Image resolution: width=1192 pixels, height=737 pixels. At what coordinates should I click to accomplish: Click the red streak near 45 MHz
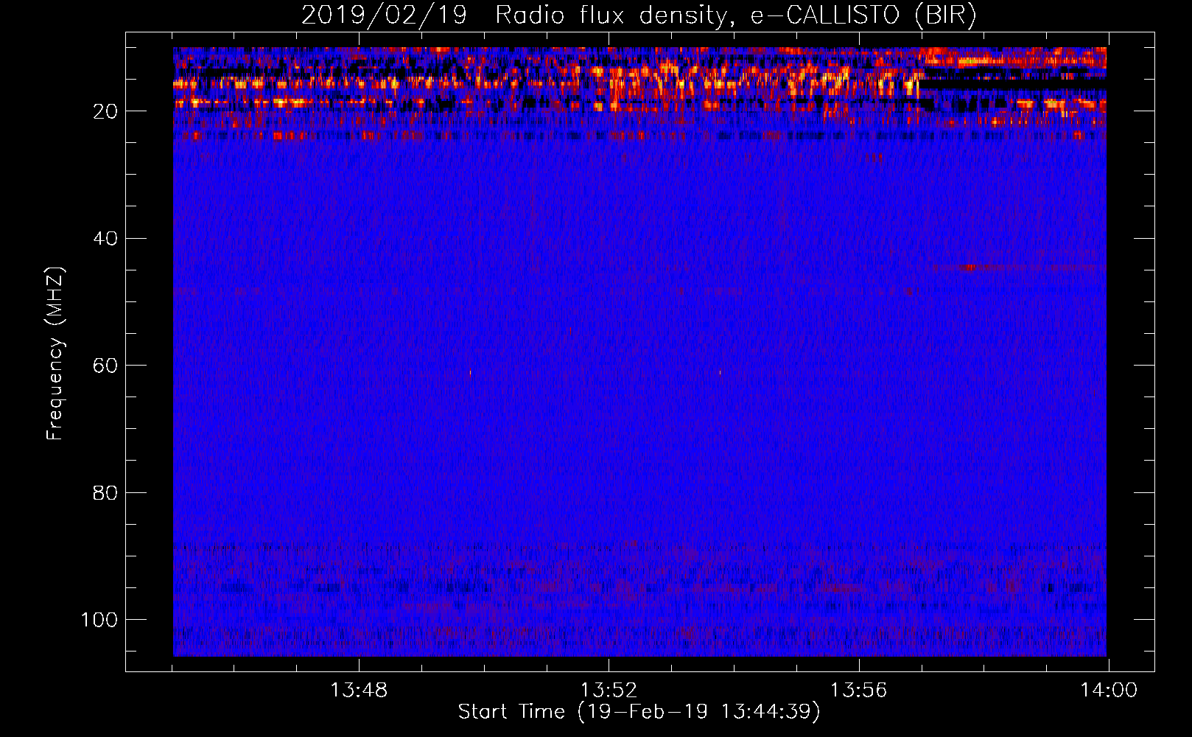[971, 268]
